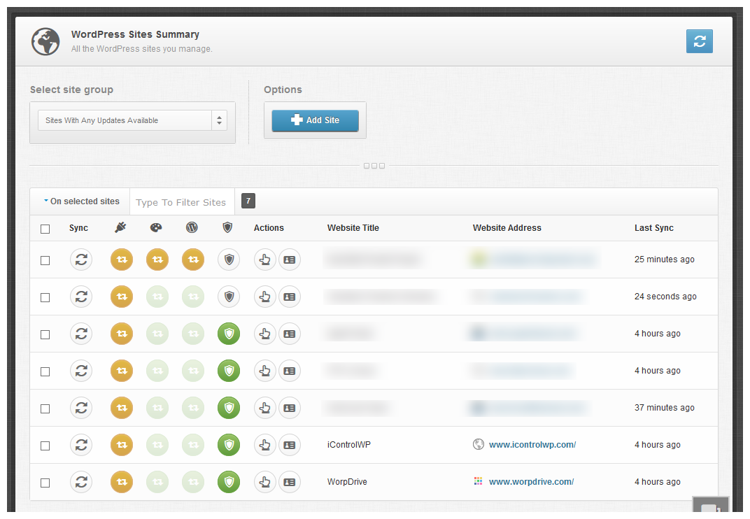Click the themes palette column icon
This screenshot has width=750, height=519.
157,228
